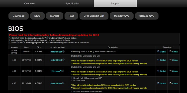Viewport: 187px width, 93px height.
Task: Open the CPU Support List
Action: [94, 16]
